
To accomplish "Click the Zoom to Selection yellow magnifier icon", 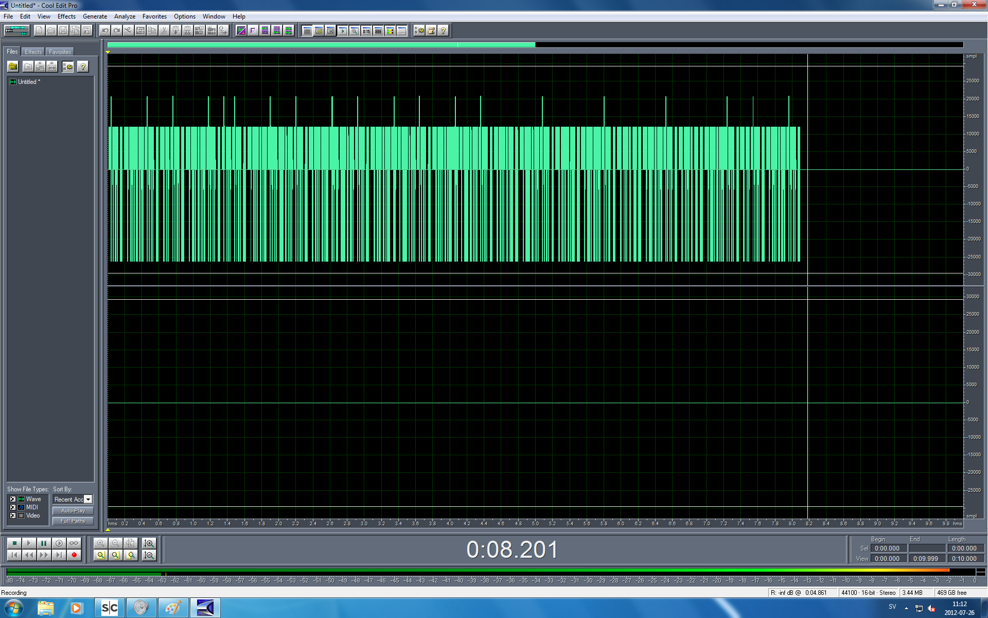I will (101, 555).
